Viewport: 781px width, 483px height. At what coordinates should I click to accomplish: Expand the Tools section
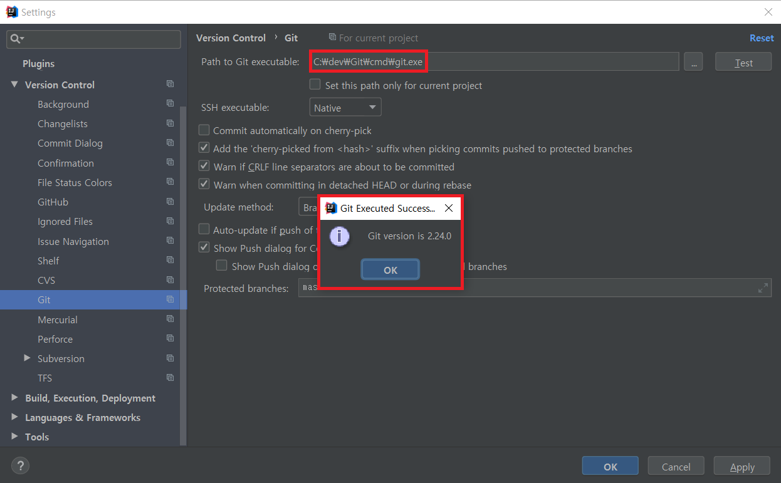coord(14,437)
